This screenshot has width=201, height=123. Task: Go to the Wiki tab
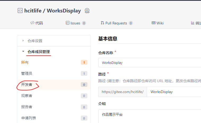point(158,23)
